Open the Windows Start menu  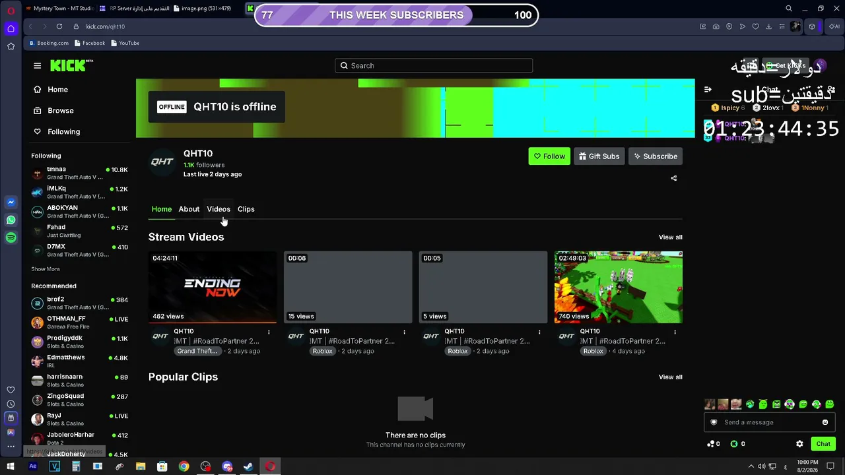click(11, 466)
